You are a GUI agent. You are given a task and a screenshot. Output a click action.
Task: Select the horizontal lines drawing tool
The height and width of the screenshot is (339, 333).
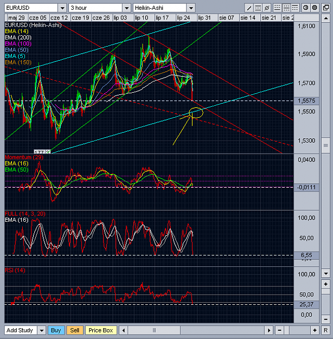pos(258,8)
